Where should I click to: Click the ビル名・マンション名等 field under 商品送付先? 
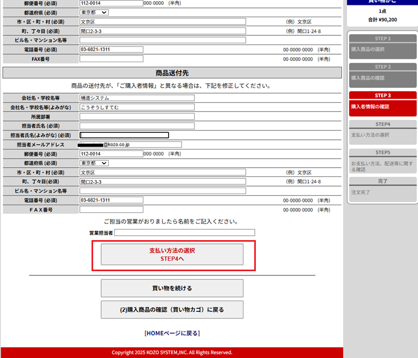coord(162,191)
